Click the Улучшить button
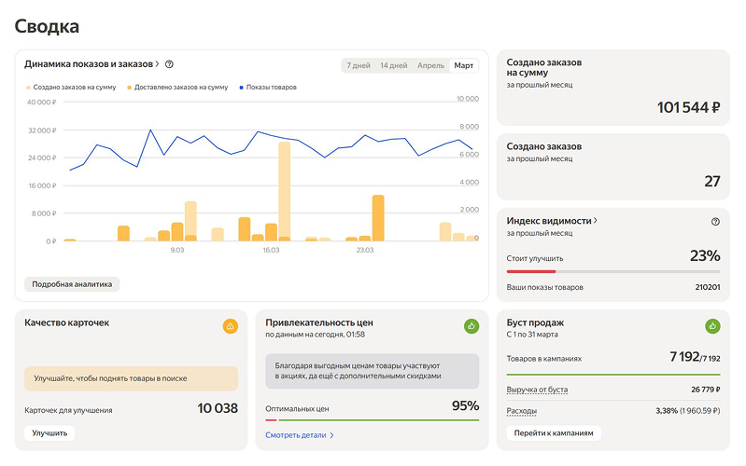The image size is (746, 466). 49,433
